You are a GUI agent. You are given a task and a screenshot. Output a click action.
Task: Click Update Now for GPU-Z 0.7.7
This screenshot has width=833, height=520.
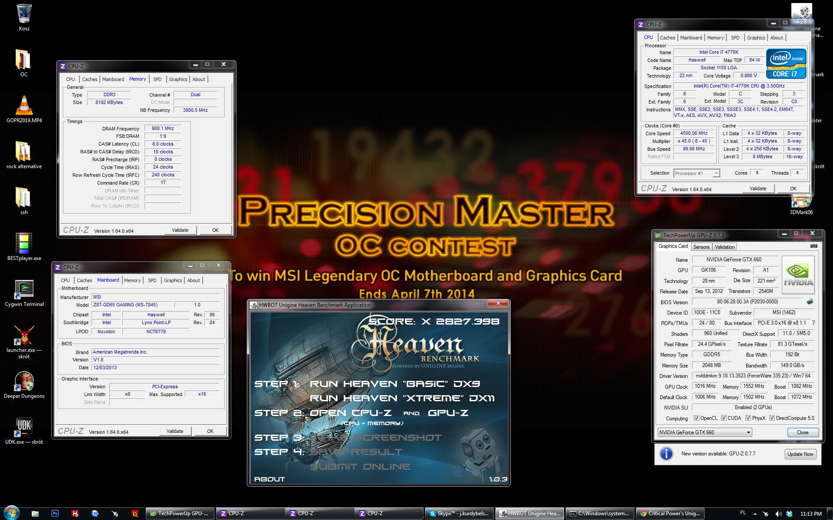(x=800, y=454)
